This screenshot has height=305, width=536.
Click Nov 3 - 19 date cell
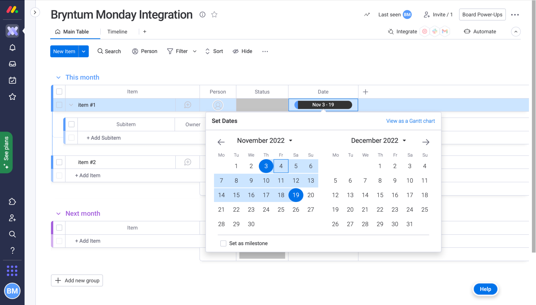click(323, 105)
